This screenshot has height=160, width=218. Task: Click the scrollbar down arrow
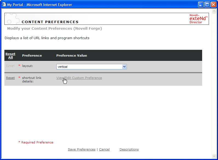tap(214, 156)
